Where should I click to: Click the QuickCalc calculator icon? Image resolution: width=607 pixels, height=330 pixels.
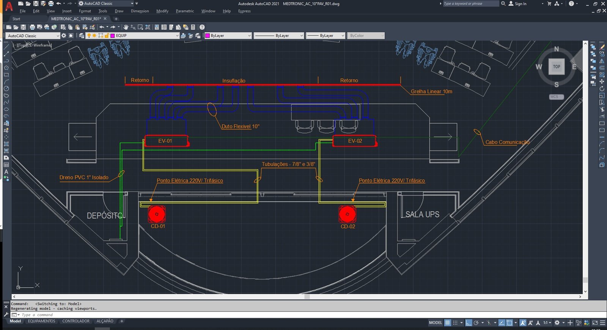click(x=193, y=27)
